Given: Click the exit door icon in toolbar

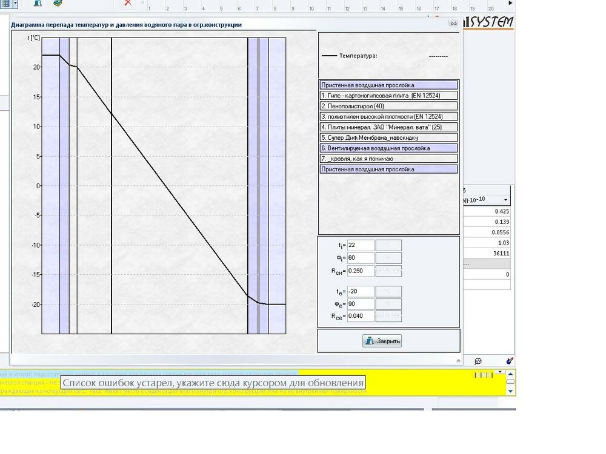Looking at the screenshot, I should coord(38,3).
